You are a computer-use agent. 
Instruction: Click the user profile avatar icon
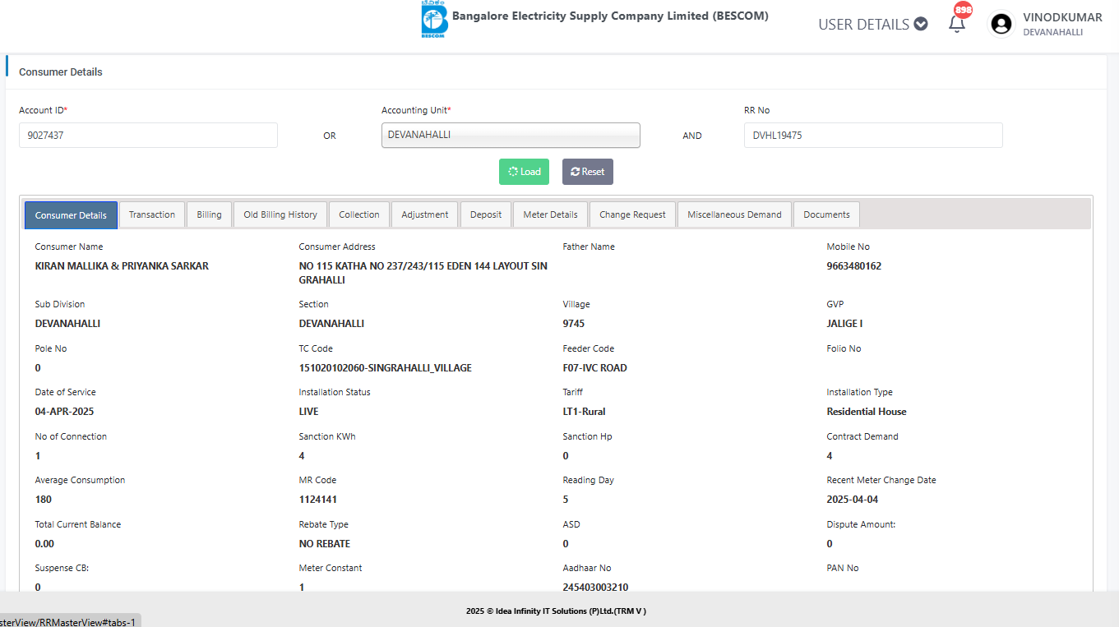coord(1001,24)
